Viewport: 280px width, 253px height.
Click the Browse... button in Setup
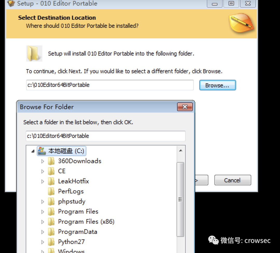pos(218,85)
